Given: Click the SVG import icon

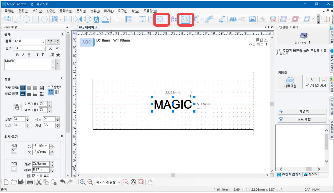Looking at the screenshot, I should [x=7, y=19].
